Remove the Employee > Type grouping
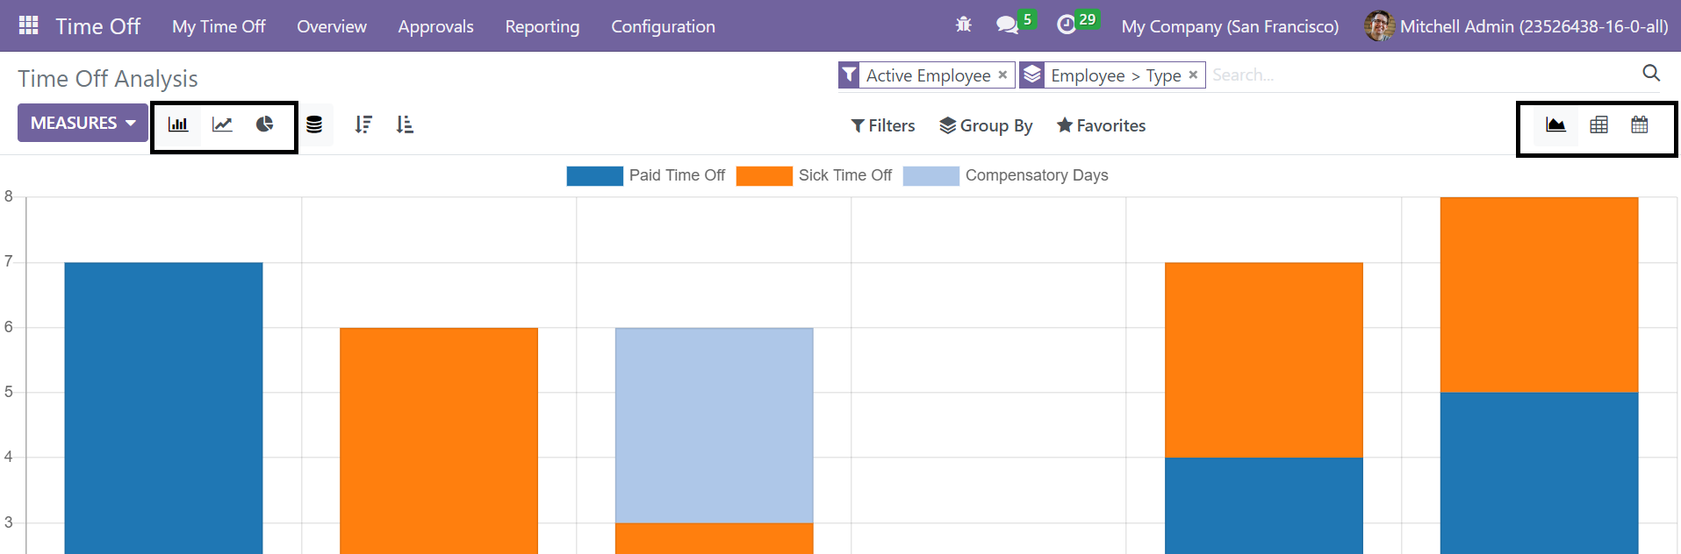The height and width of the screenshot is (554, 1681). click(x=1193, y=75)
